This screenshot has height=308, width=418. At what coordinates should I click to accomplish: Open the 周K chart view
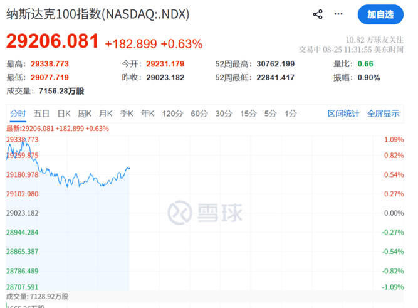tap(85, 114)
